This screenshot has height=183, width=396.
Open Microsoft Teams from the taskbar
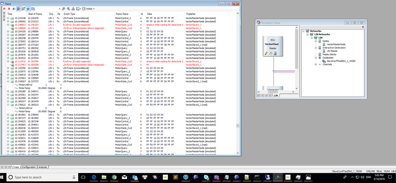(216, 177)
